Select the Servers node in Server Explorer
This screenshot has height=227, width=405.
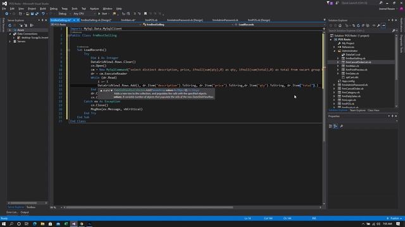point(21,42)
